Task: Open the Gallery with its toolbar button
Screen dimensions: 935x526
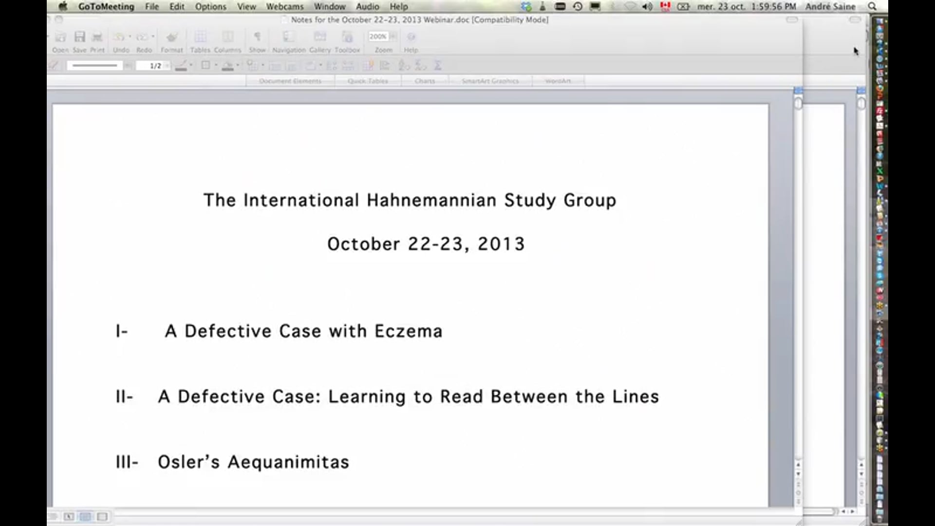Action: (320, 37)
